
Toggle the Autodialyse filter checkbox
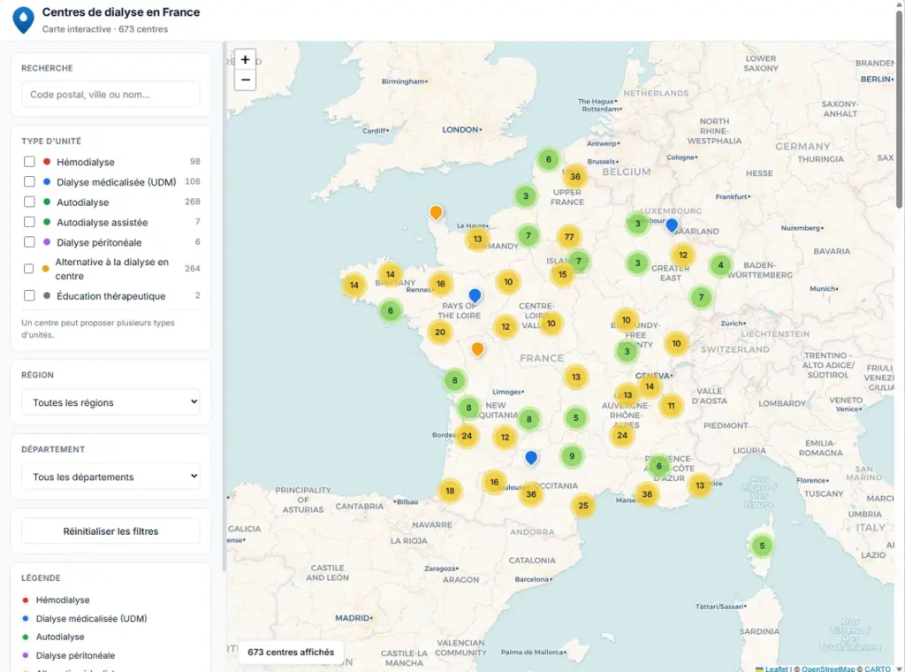tap(29, 202)
